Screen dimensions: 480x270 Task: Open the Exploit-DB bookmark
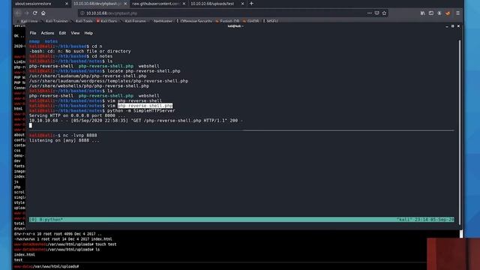point(227,21)
